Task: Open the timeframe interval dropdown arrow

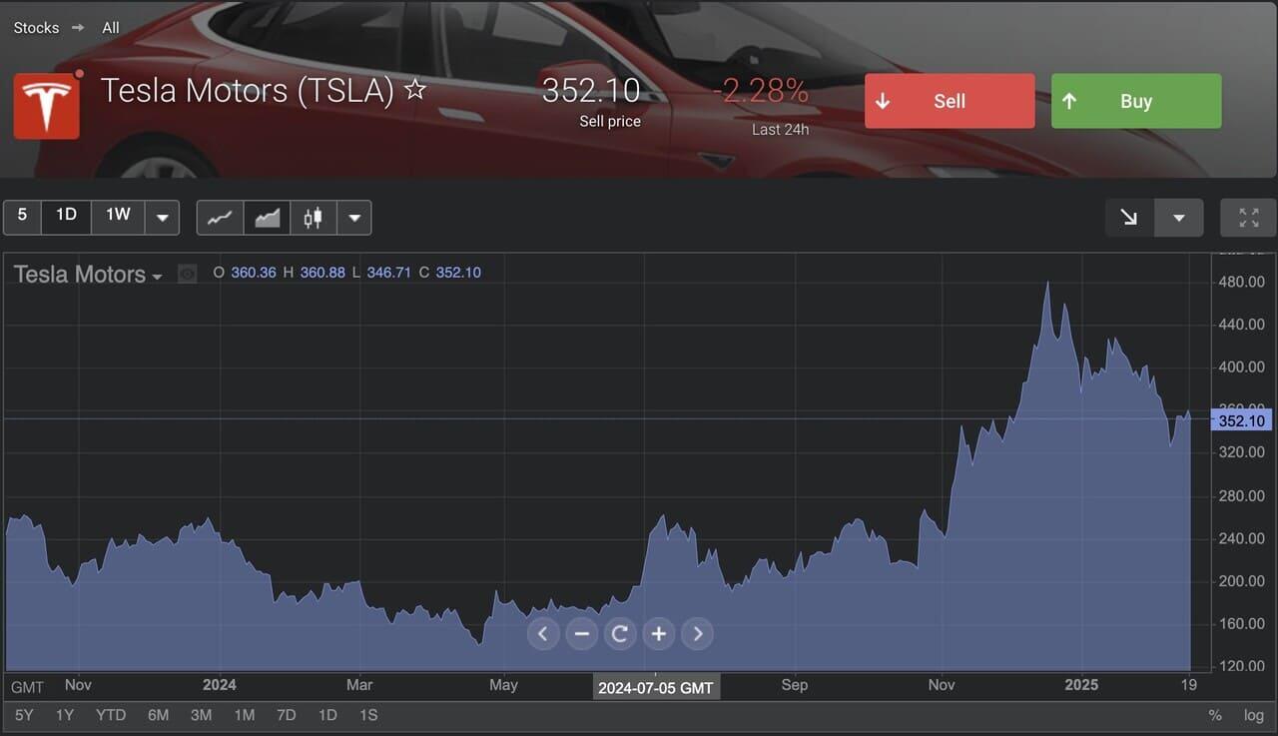Action: [x=163, y=217]
